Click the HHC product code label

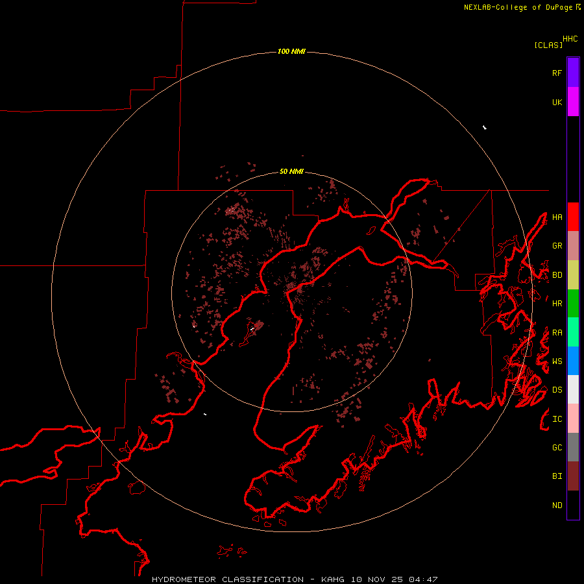[x=570, y=39]
